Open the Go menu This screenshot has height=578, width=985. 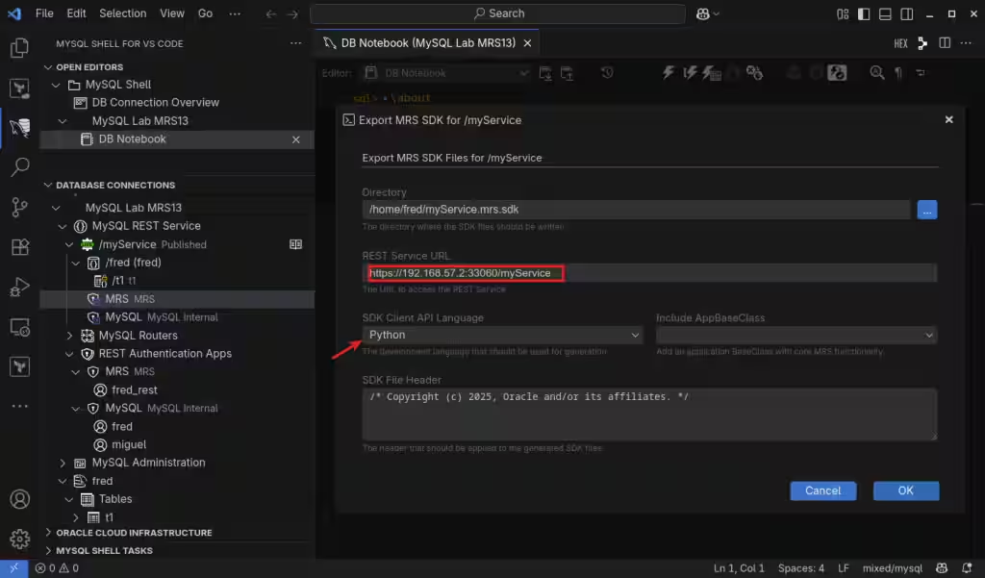206,13
